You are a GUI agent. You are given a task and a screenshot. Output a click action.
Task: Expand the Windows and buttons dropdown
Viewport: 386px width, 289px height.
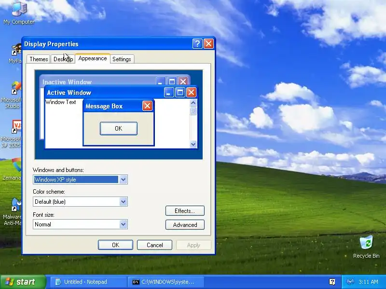[124, 180]
